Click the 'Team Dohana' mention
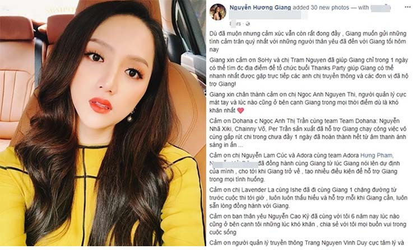This screenshot has height=250, width=413. 355,121
